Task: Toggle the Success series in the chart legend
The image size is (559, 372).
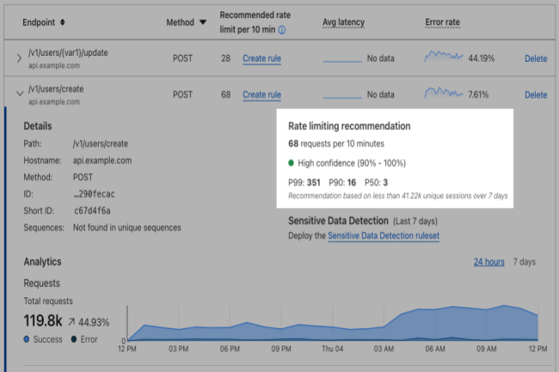Action: click(29, 339)
